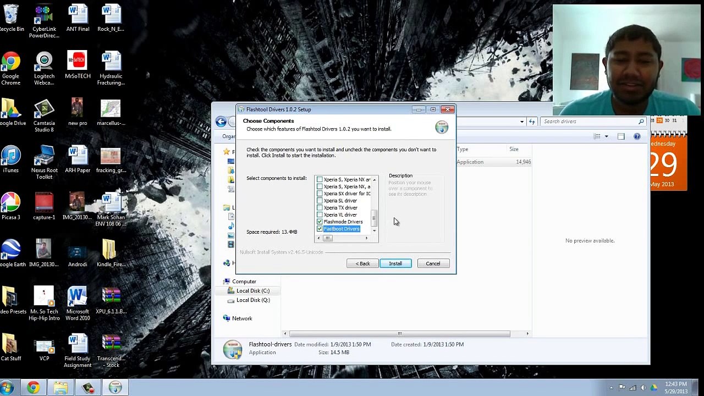704x396 pixels.
Task: Select the ANT Final Word document
Action: pos(78,19)
